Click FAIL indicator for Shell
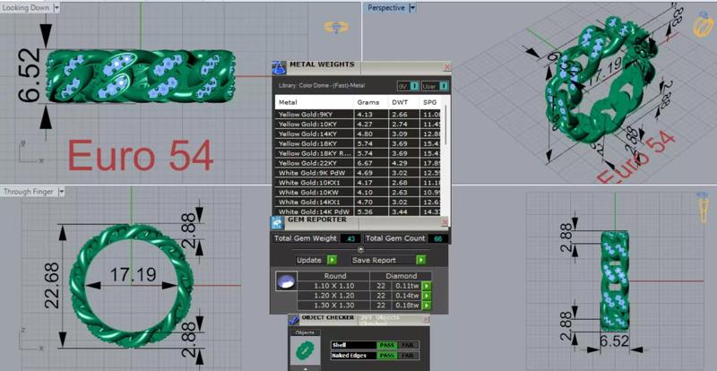Image resolution: width=717 pixels, height=371 pixels. (x=408, y=345)
